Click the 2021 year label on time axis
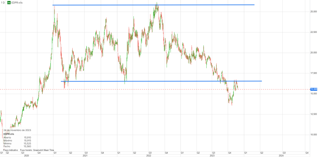Viewport: 318px width, 157px height. coord(85,156)
